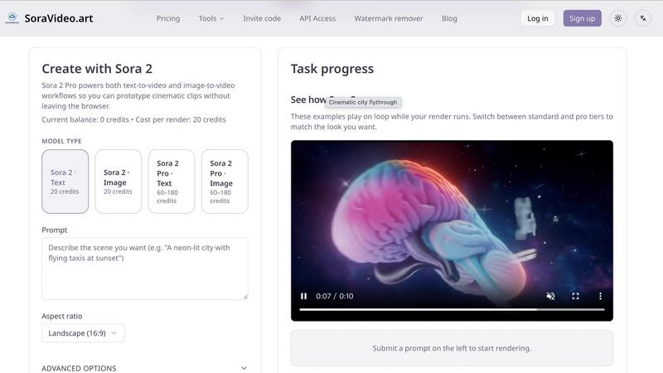Click the Task progress heading

(x=332, y=69)
